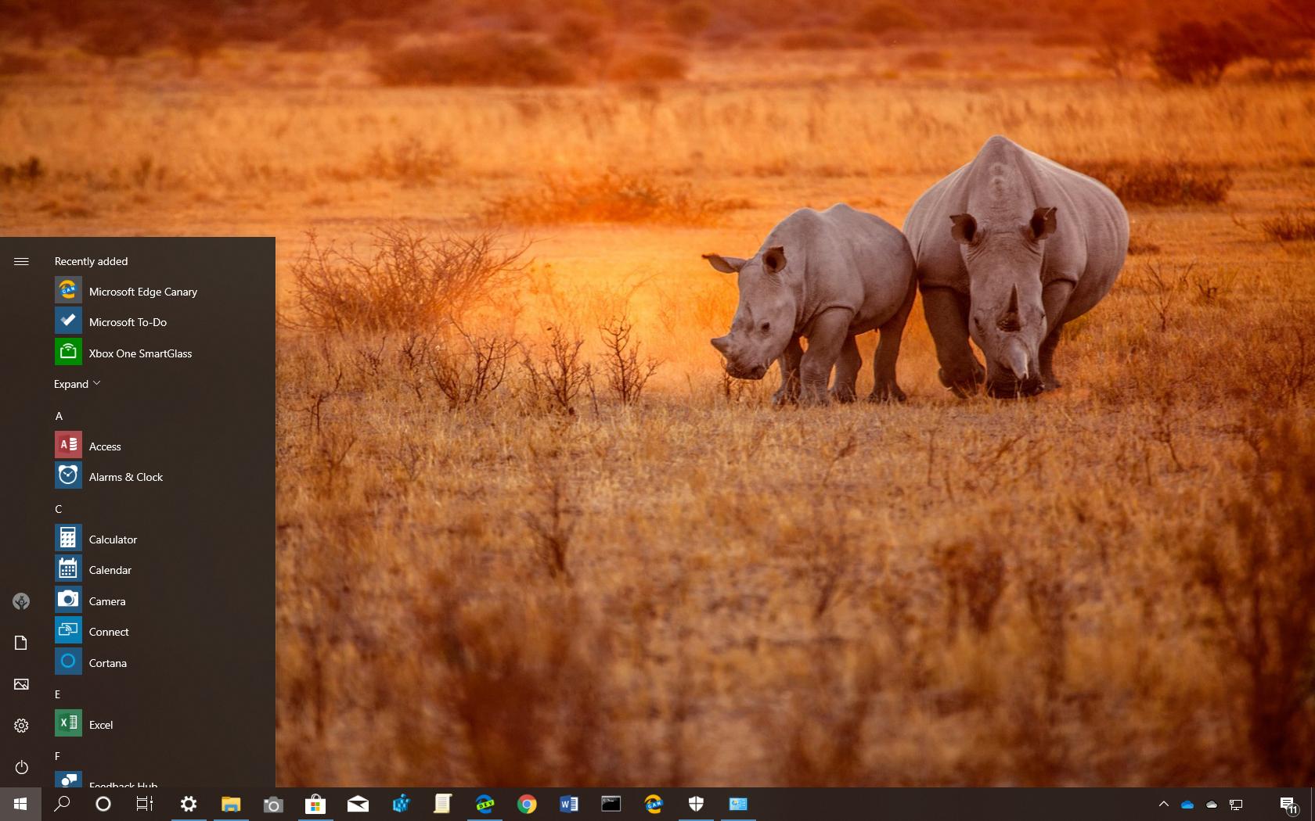Open the Documents shortcut in the Start sidebar

click(x=21, y=643)
